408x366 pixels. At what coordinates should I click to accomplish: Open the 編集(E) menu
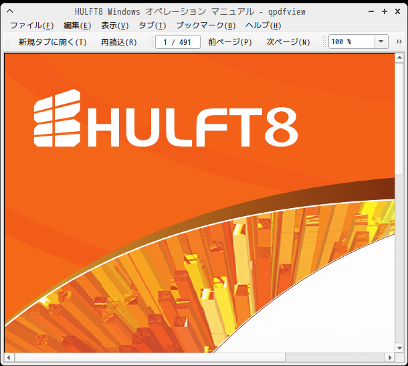78,25
